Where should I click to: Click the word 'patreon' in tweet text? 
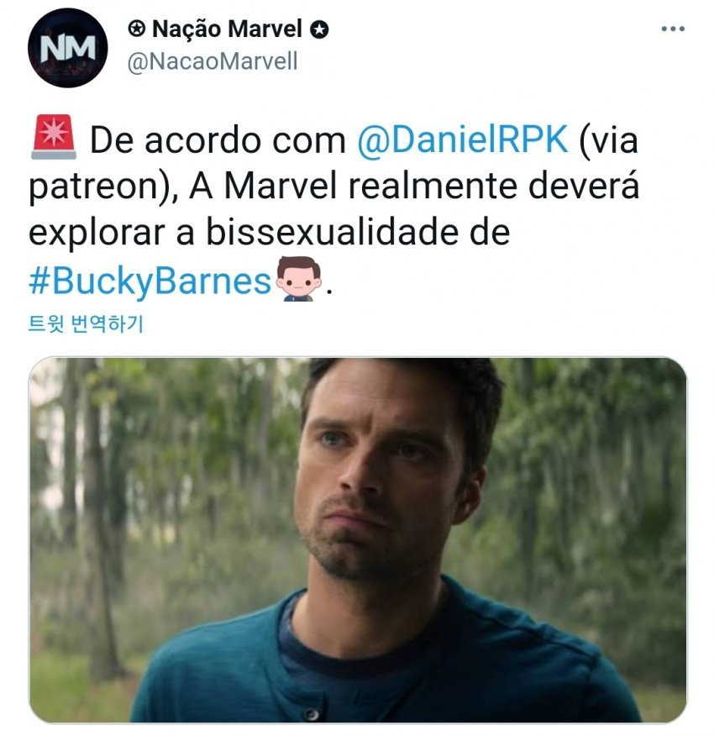click(94, 187)
